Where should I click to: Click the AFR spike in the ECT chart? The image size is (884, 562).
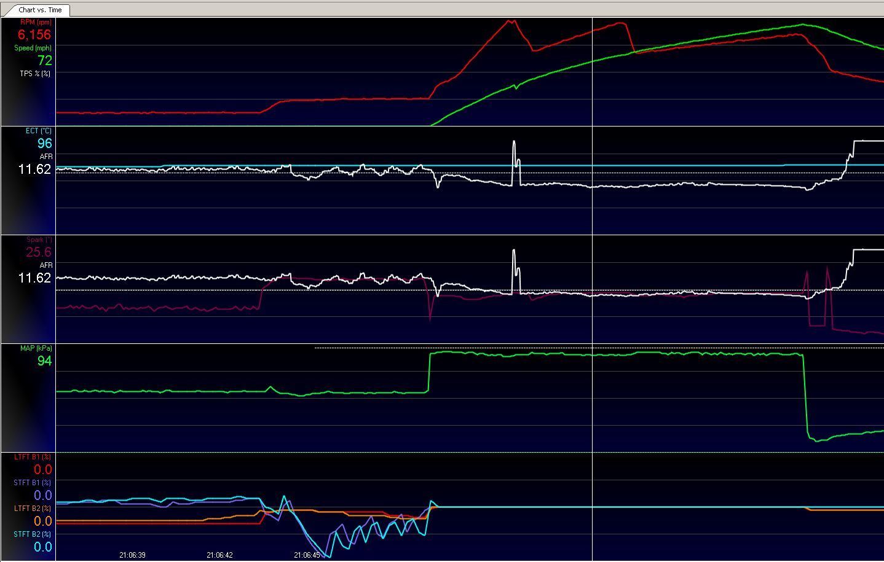tap(515, 147)
